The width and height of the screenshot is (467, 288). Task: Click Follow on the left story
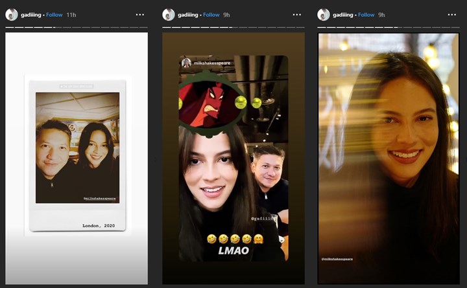click(54, 14)
